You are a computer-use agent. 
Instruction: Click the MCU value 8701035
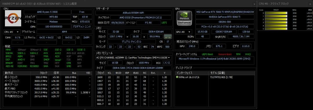(85, 21)
